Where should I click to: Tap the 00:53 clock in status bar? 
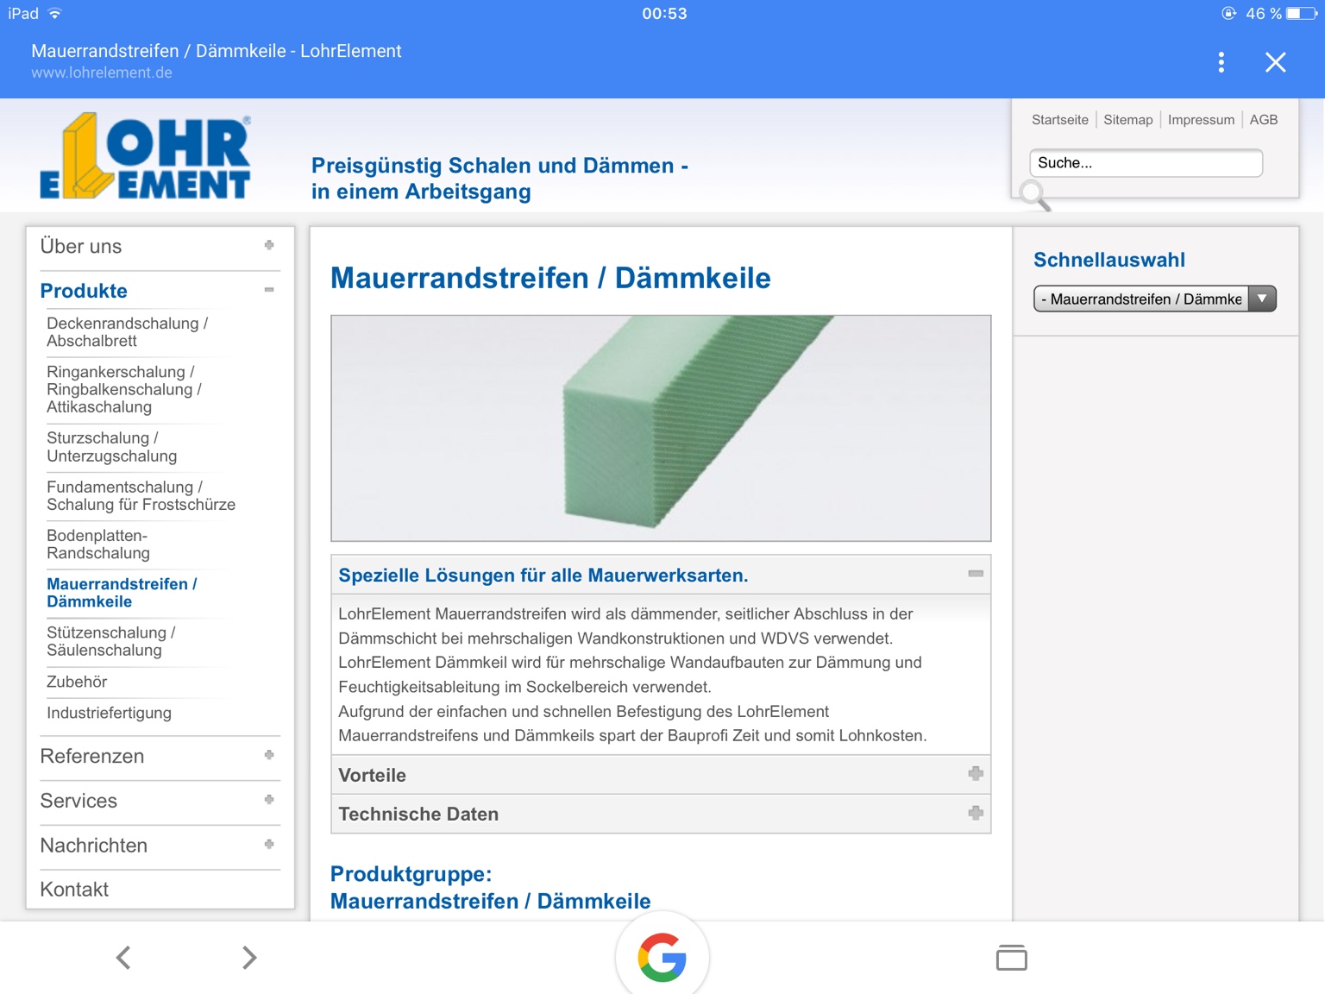point(664,13)
